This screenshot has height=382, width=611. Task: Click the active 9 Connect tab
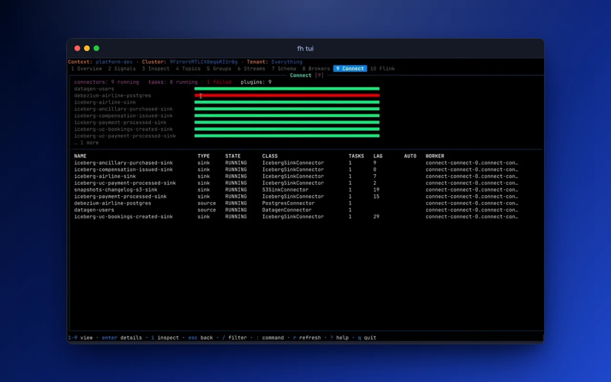(350, 69)
